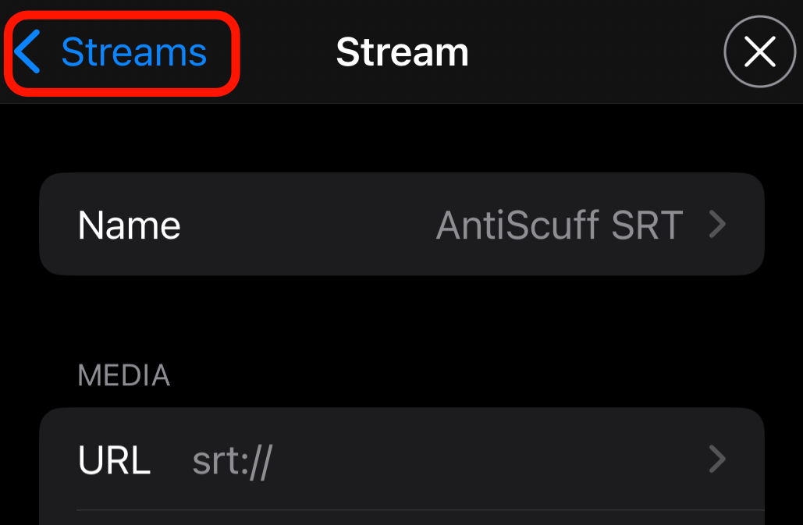Edit the srt:// stream address

click(x=232, y=461)
